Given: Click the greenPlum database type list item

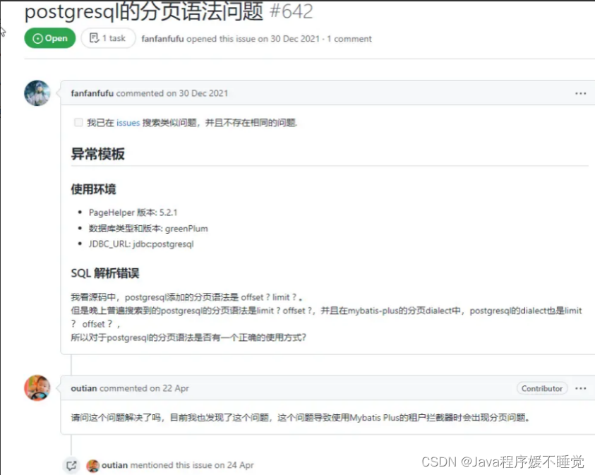Looking at the screenshot, I should [148, 229].
